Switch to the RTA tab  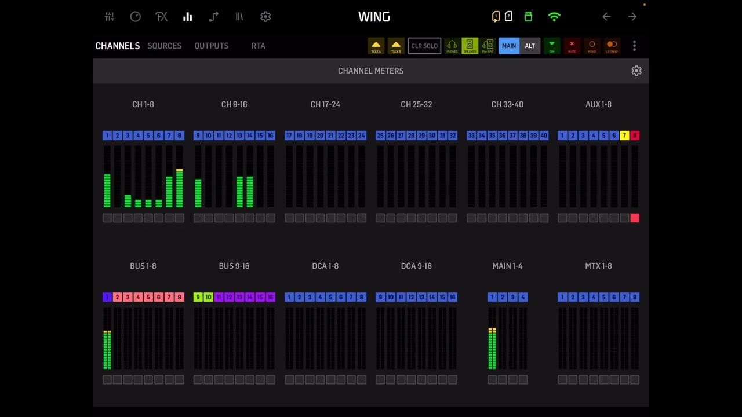click(x=259, y=46)
